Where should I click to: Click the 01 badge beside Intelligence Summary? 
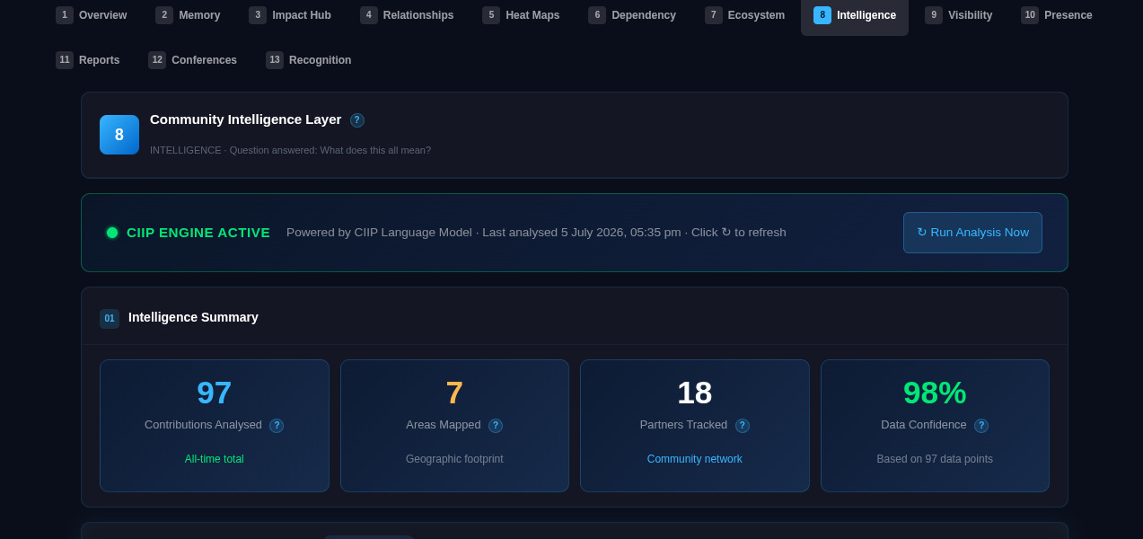[110, 319]
